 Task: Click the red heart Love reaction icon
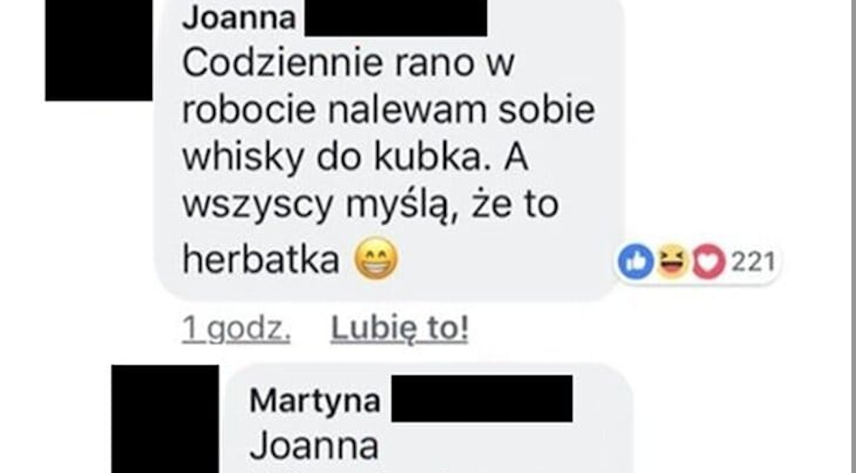708,263
